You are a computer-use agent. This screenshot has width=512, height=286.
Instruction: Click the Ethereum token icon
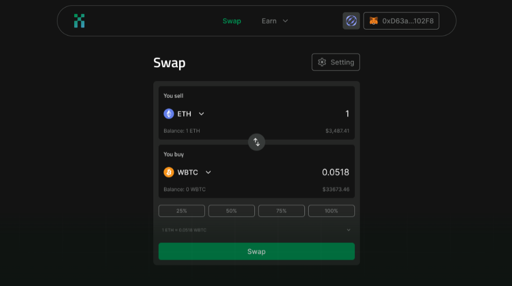(169, 113)
